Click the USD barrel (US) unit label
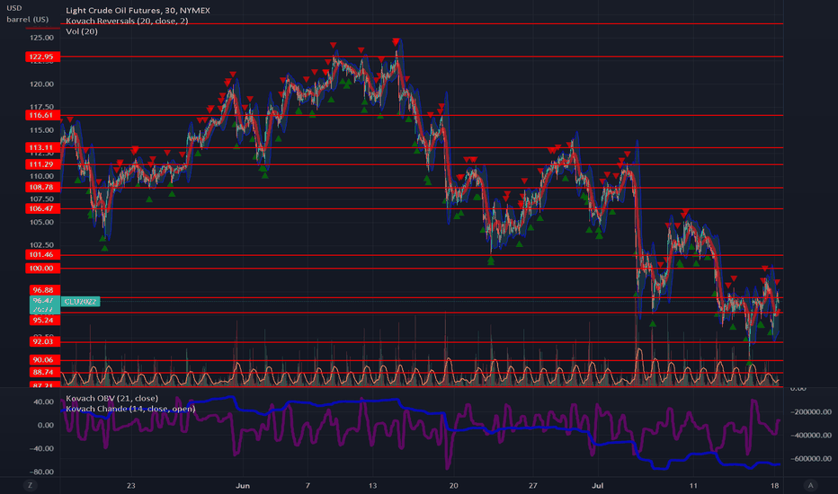 pos(27,13)
